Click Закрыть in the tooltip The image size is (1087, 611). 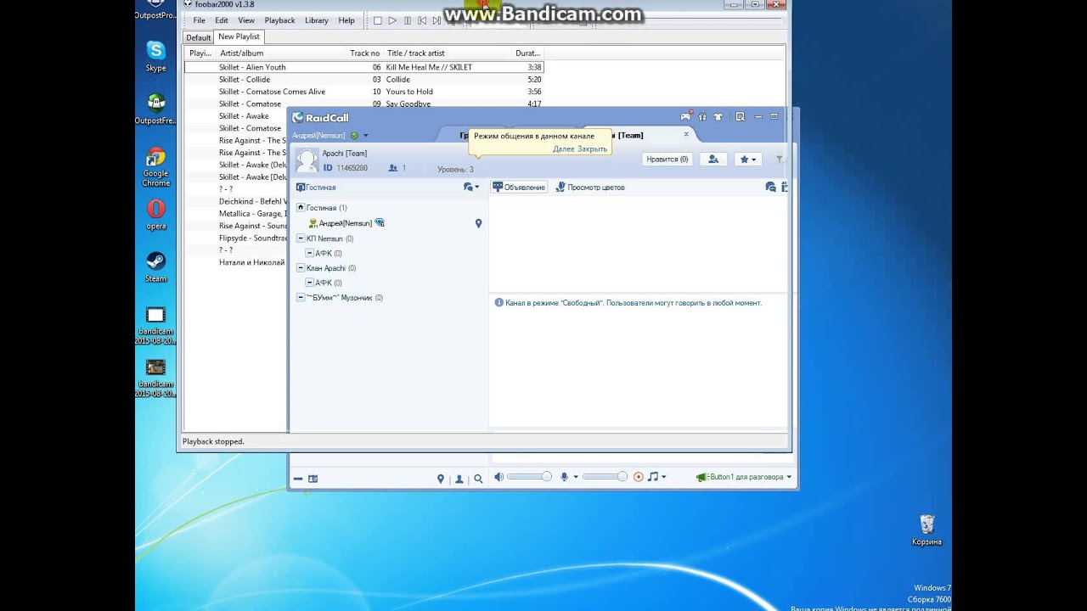[x=593, y=149]
